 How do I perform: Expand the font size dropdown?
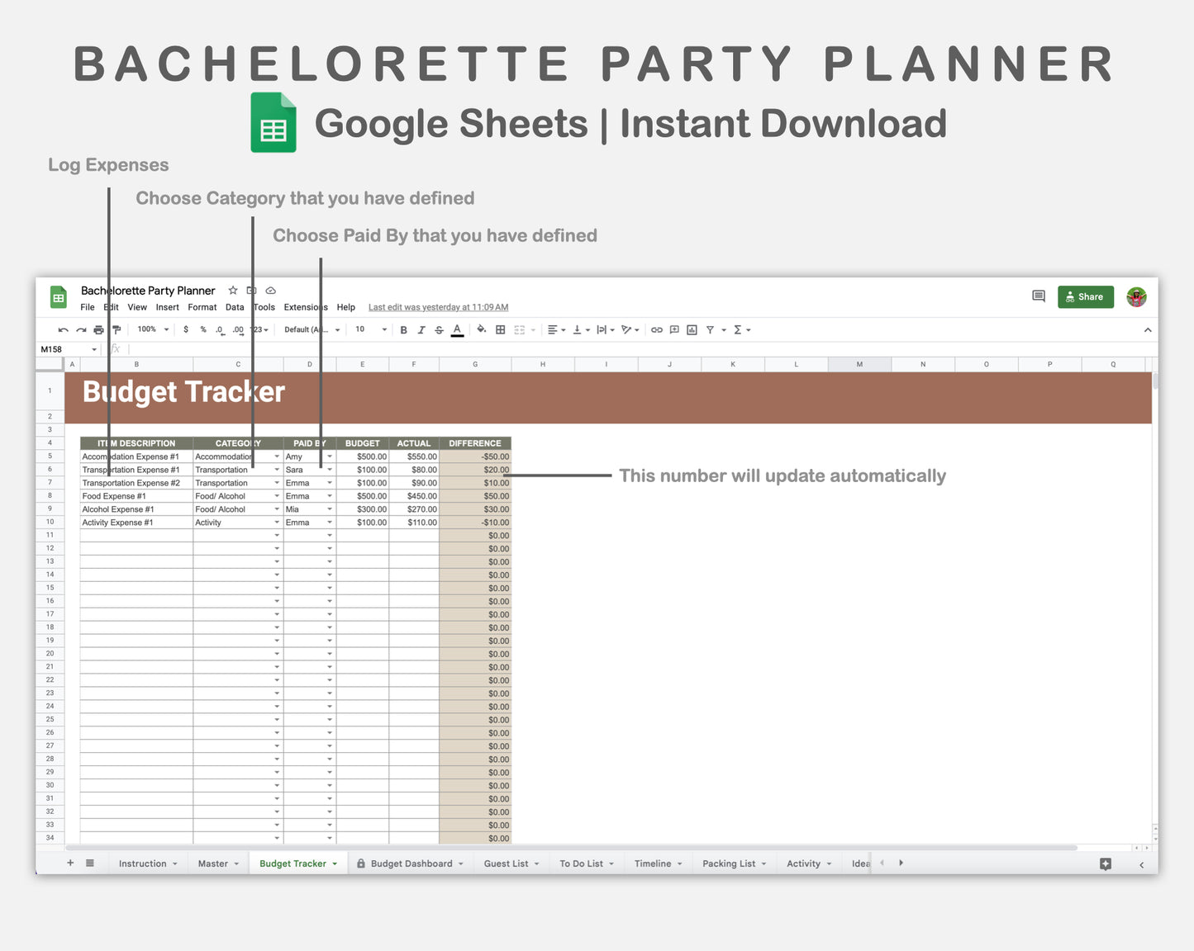click(370, 329)
